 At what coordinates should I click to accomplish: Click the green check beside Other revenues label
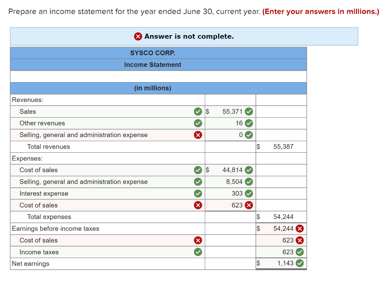point(198,123)
